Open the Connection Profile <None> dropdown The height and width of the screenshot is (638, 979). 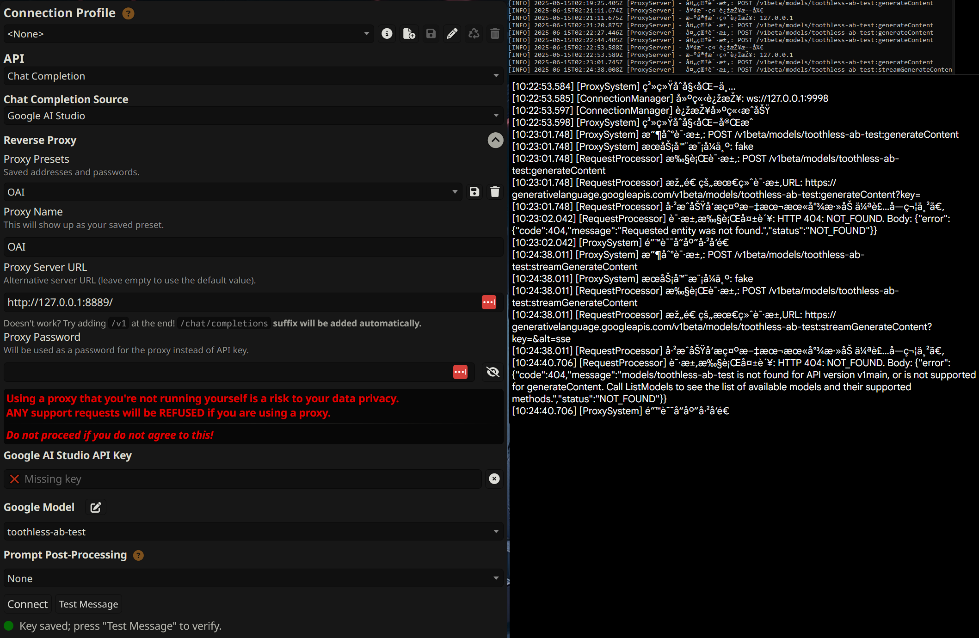point(189,34)
